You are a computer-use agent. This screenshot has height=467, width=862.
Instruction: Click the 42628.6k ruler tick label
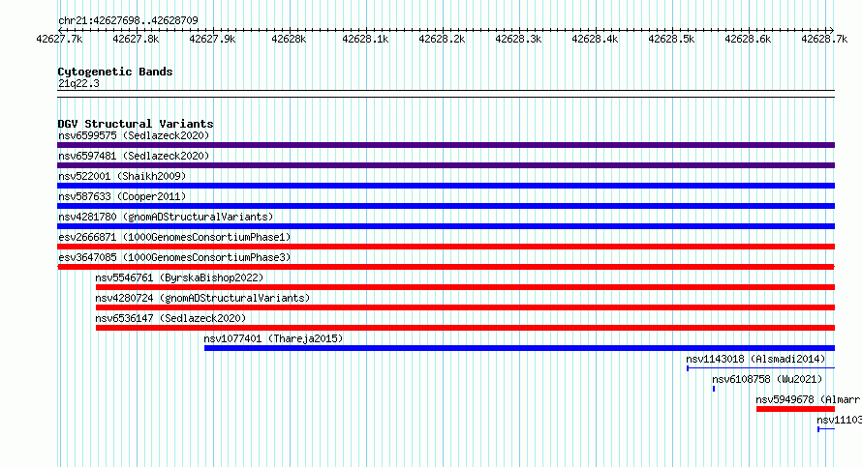[748, 39]
